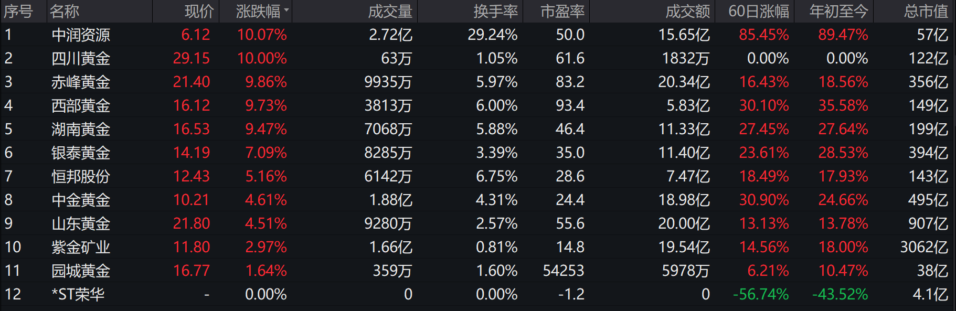Click the 换手率 column header

pyautogui.click(x=495, y=11)
